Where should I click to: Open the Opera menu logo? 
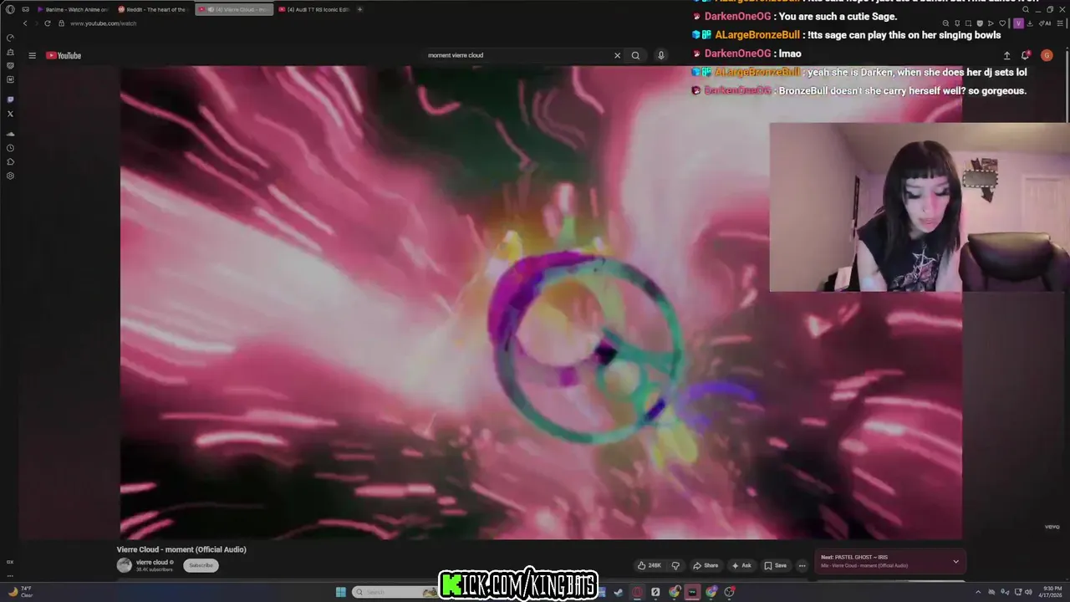(x=10, y=9)
